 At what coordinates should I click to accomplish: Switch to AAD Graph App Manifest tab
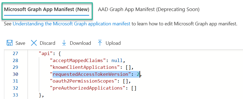coord(149,9)
